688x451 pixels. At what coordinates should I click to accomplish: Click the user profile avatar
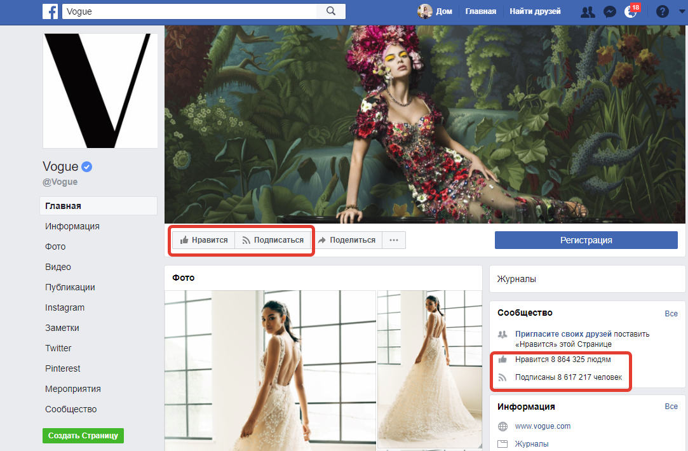[424, 11]
